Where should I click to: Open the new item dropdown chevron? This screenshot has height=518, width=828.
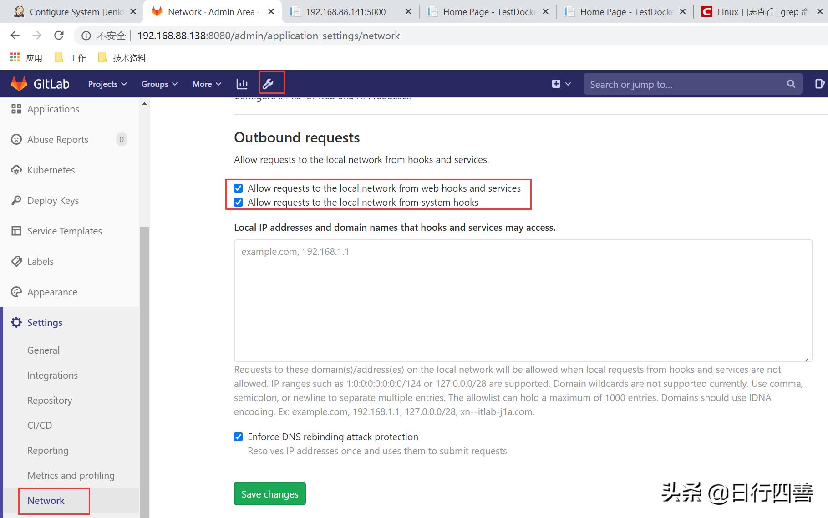point(568,84)
